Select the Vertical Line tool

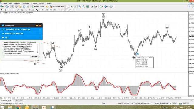coord(10,10)
